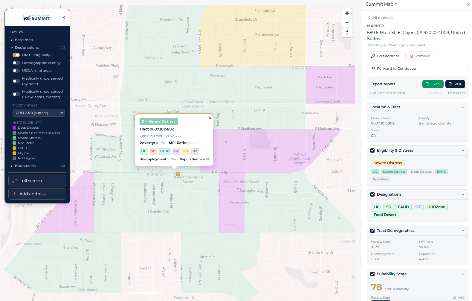This screenshot has height=301, width=472.
Task: Click the Deep Distress legend swatch
Action: coord(14,128)
